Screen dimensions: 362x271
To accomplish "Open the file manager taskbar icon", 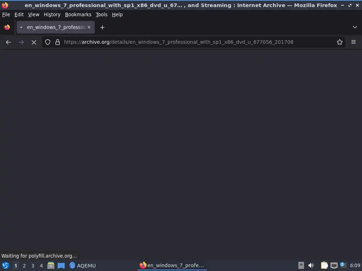I will (51, 265).
